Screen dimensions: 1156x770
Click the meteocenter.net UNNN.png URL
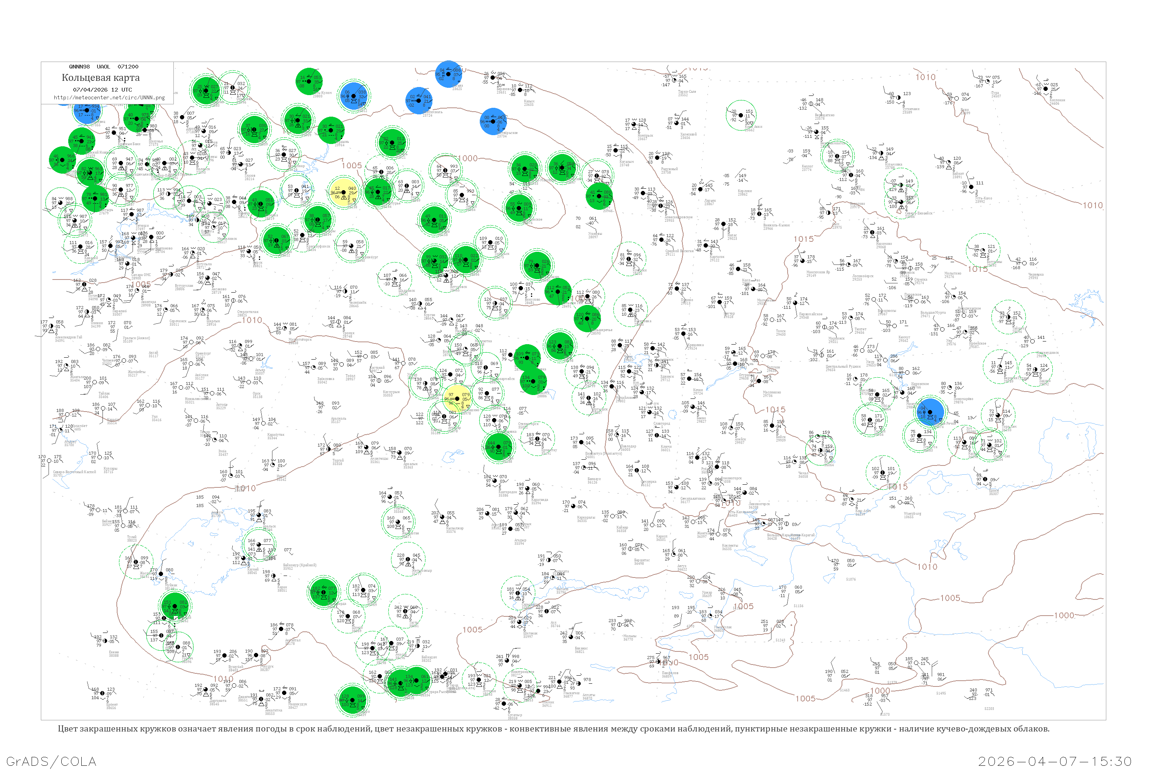(x=109, y=98)
